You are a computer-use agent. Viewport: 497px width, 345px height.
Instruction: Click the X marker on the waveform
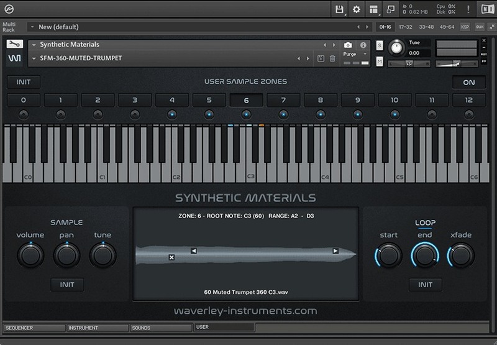(171, 257)
